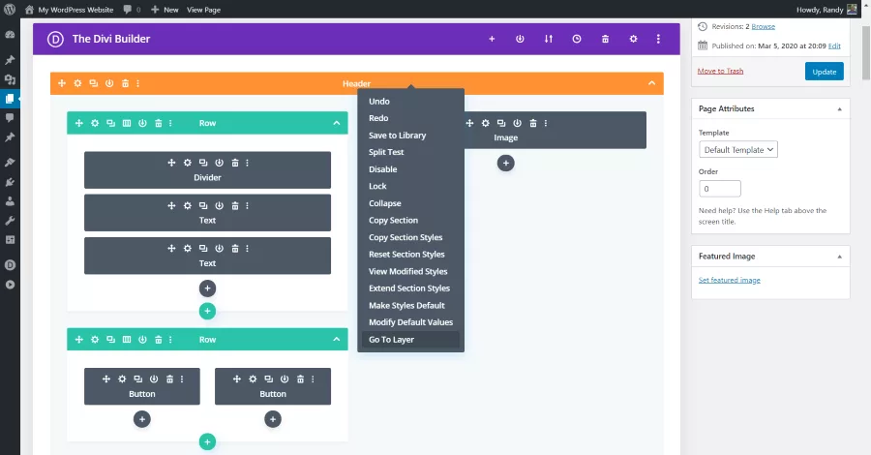Open Divi Builder three-dot more menu
The image size is (871, 455).
tap(658, 39)
